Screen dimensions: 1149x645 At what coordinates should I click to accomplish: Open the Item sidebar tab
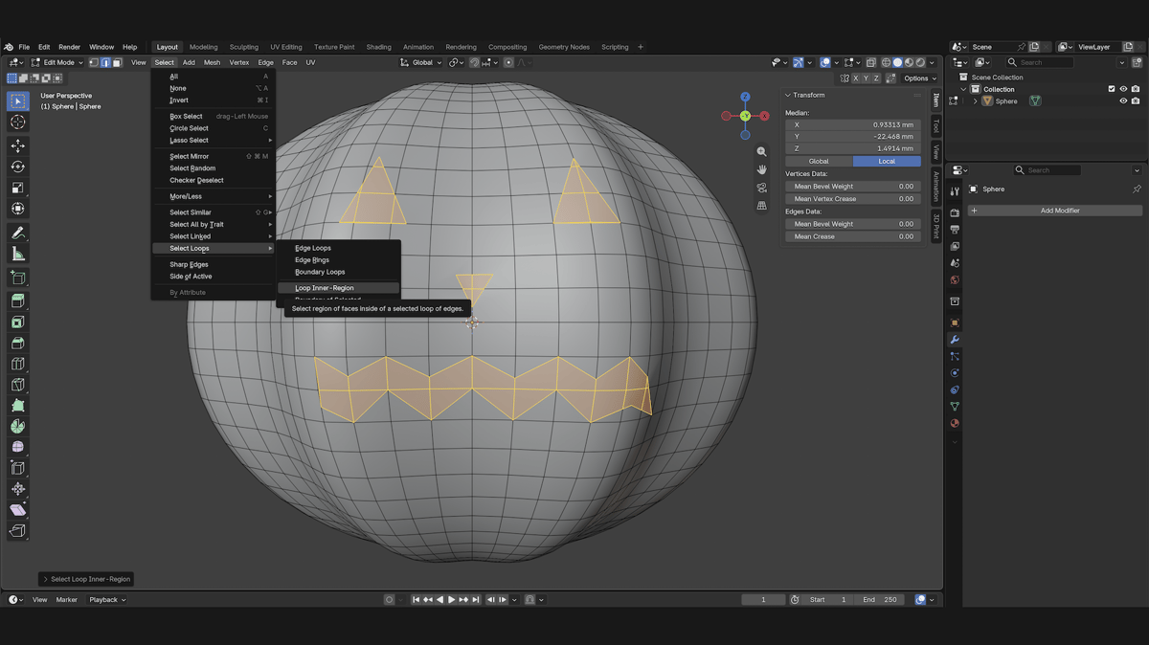click(x=935, y=100)
